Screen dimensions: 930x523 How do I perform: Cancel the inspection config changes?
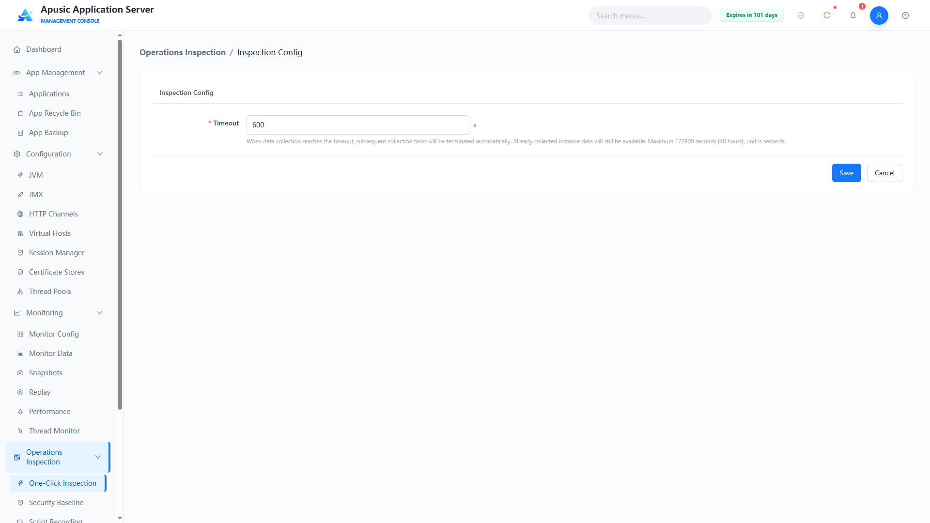[884, 173]
